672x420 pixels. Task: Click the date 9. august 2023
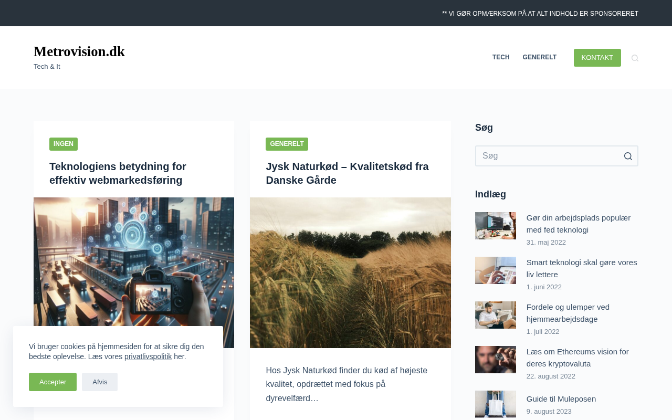[549, 412]
